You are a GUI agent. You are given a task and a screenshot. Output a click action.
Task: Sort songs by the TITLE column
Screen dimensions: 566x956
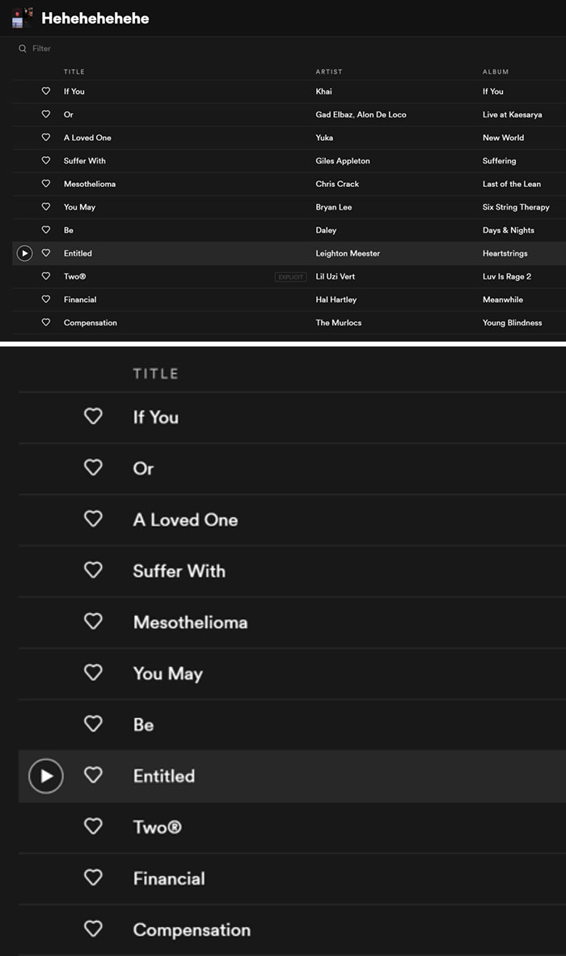click(74, 71)
